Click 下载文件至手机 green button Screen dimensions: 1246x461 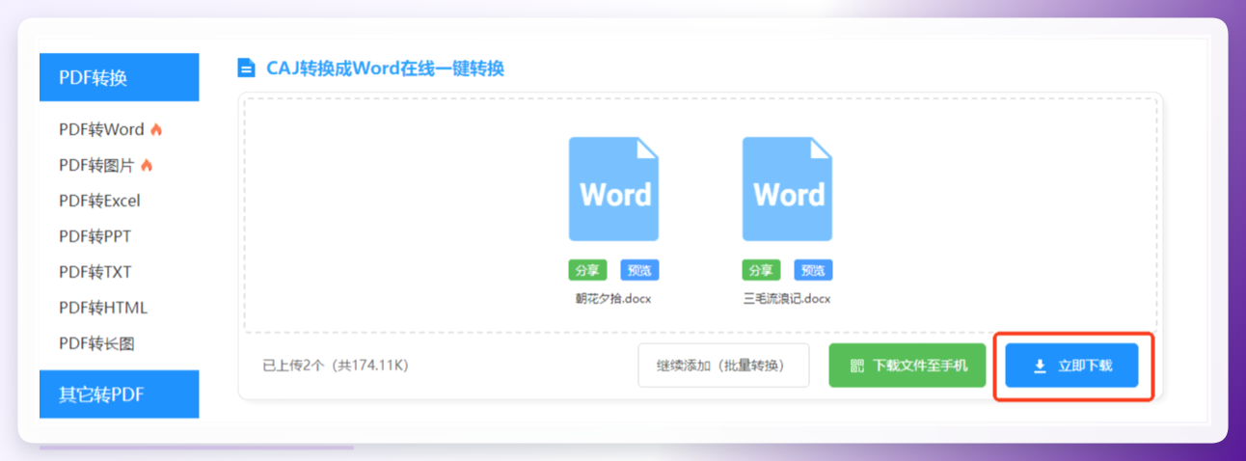click(907, 366)
